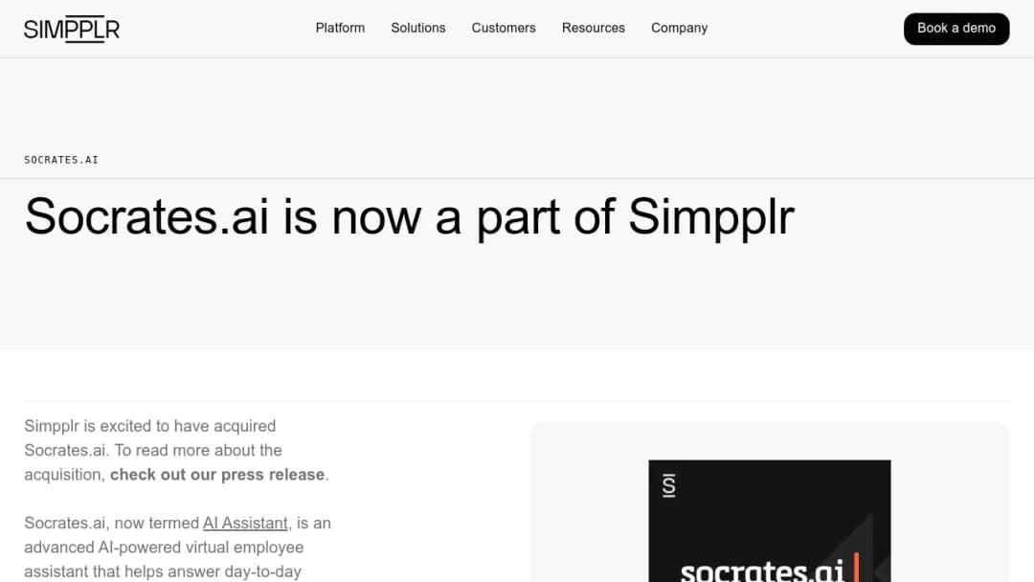
Task: Open the AI Assistant link
Action: tap(245, 524)
